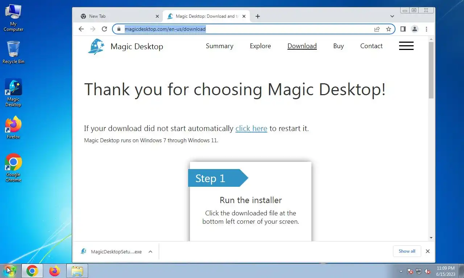Click the scrollbar up arrow
Screen dimensions: 464x278
click(x=431, y=39)
